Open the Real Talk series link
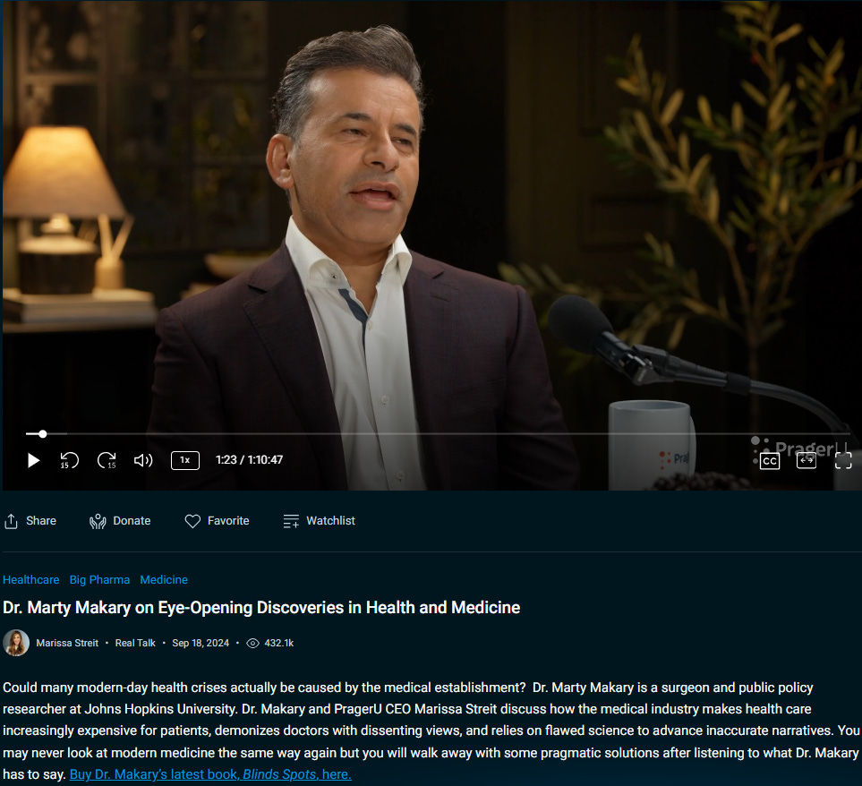 tap(135, 643)
